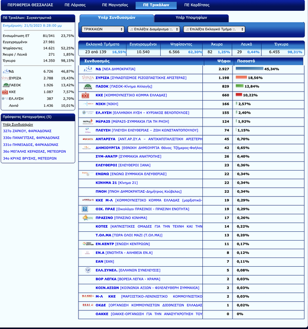Screen dimensions: 308x329
Task: Select the Υπέρ Συνδυασμών tab
Action: [117, 18]
